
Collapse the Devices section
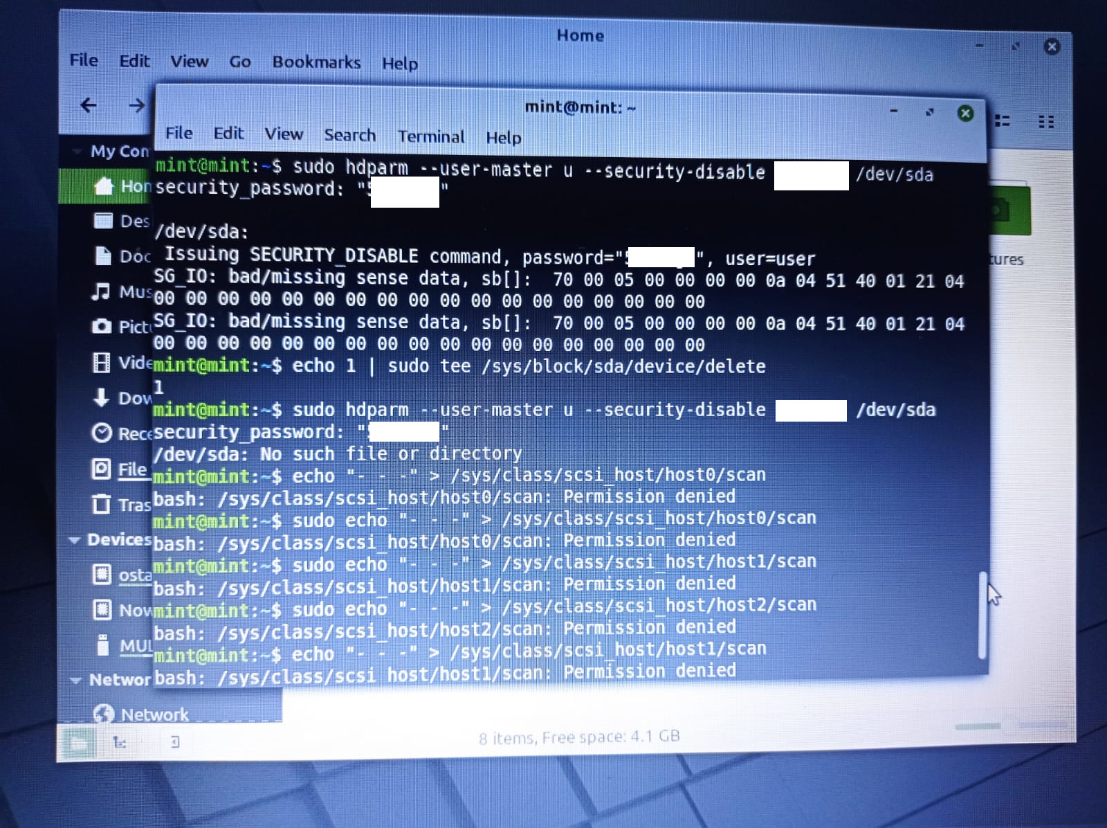point(74,540)
